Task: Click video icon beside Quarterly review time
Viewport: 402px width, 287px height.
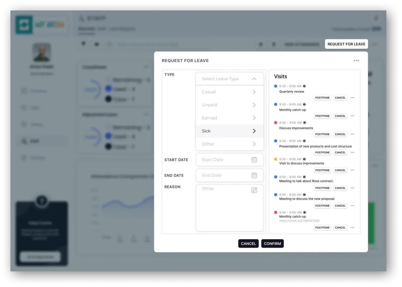Action: pyautogui.click(x=304, y=86)
